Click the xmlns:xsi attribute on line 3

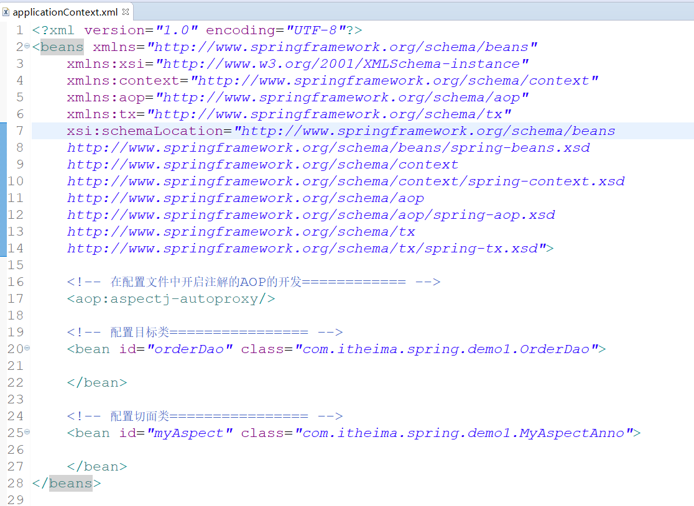pos(297,63)
